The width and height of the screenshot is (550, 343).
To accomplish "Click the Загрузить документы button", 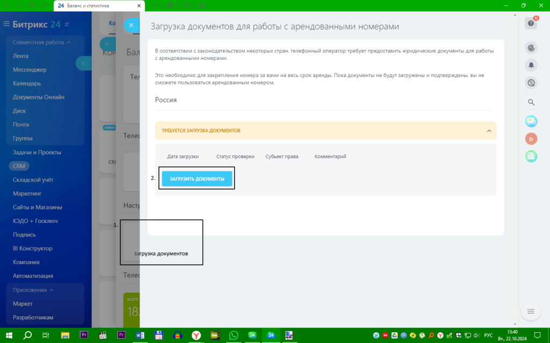I will point(197,179).
